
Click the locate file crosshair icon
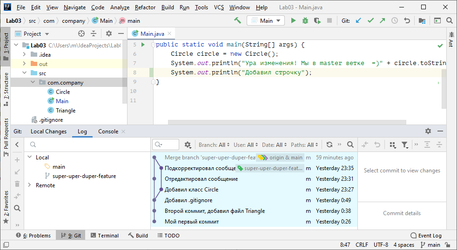point(81,34)
